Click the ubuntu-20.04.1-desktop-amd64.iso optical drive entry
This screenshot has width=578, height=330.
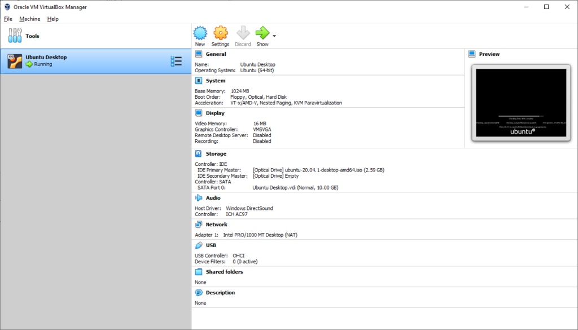(318, 170)
